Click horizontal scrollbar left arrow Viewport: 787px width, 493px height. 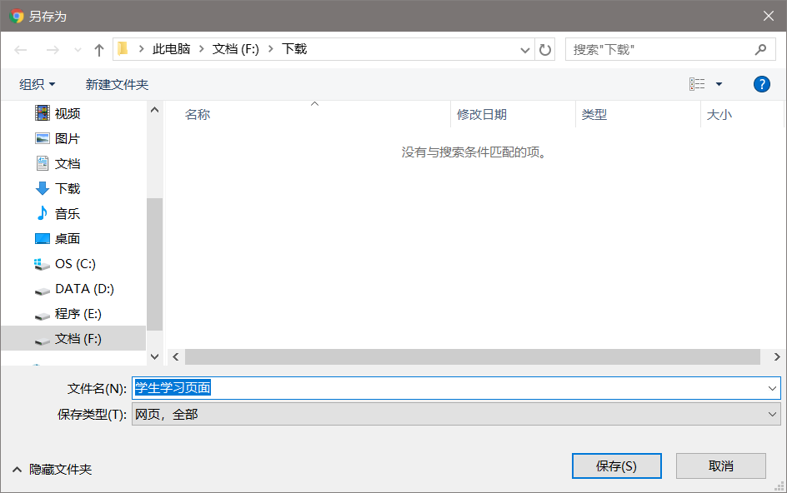[x=176, y=356]
